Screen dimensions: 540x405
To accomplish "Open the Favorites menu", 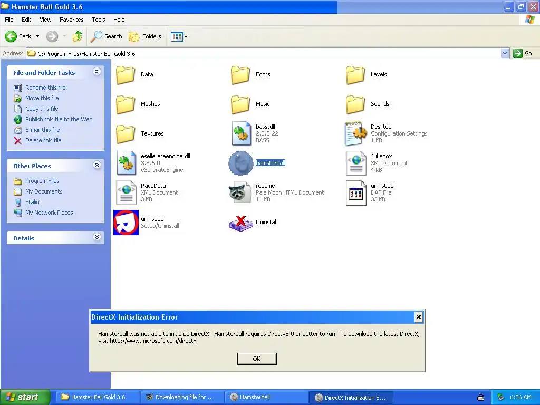I will pyautogui.click(x=71, y=20).
